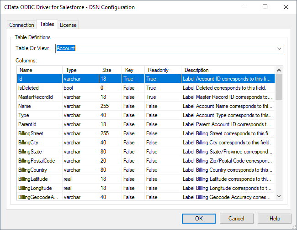
Task: Click the scroll down arrow in columns list
Action: pos(279,196)
